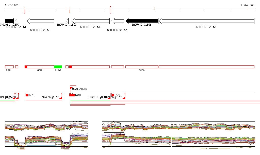Open the upper-right expression profile plot

pos(179,126)
